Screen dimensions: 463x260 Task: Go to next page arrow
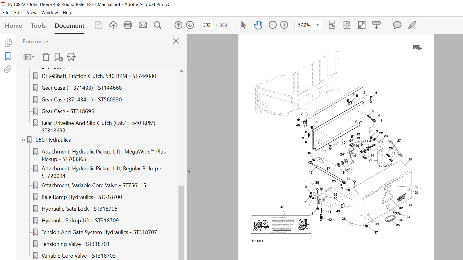click(190, 25)
